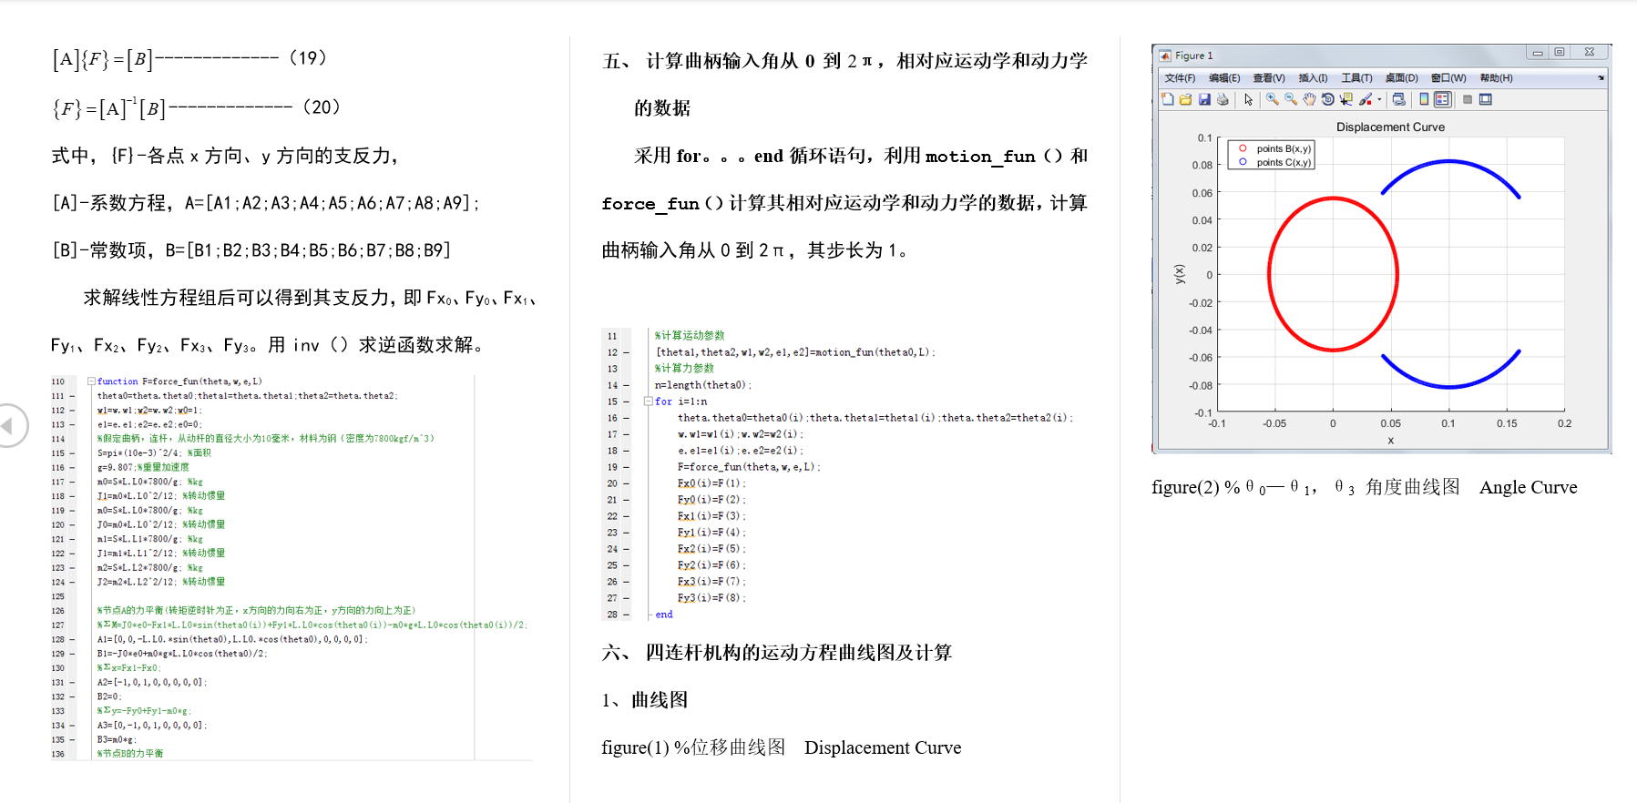The height and width of the screenshot is (803, 1637).
Task: Click the code line 'n=length(theta0);'
Action: point(702,385)
